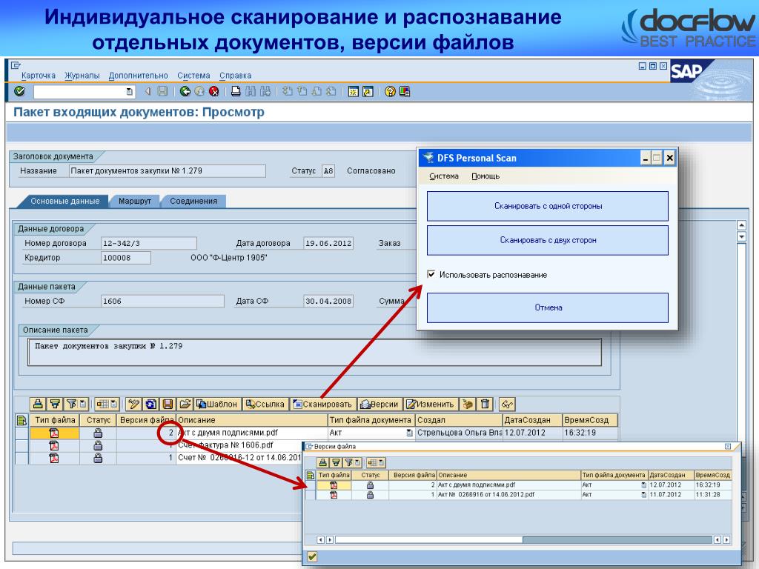Click the Описание column header in main table
Screen dimensions: 759x569
point(252,420)
